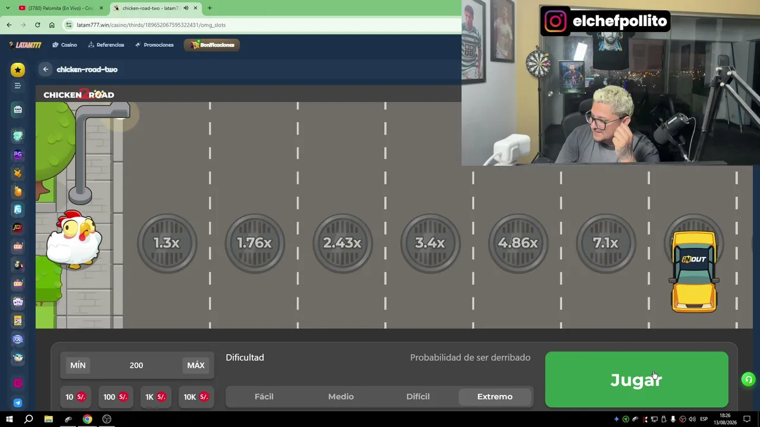This screenshot has height=427, width=760.
Task: Open the OBS Studio taskbar icon
Action: 107,419
